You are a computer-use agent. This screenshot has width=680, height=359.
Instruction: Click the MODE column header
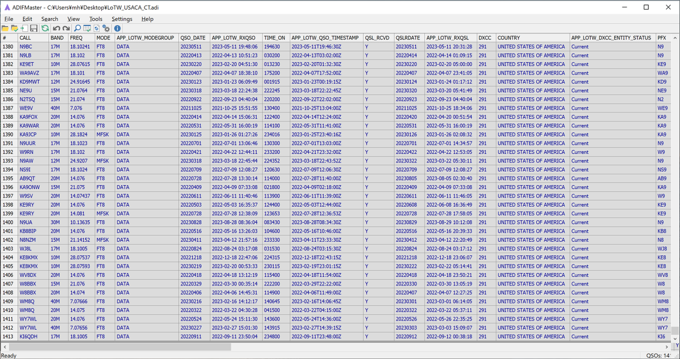click(x=104, y=37)
